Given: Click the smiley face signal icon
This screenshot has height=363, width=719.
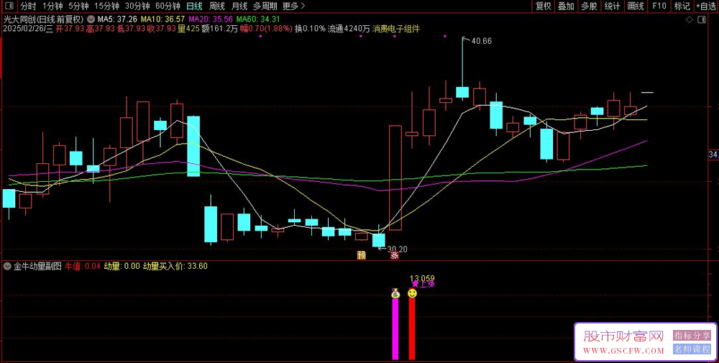Looking at the screenshot, I should click(412, 293).
